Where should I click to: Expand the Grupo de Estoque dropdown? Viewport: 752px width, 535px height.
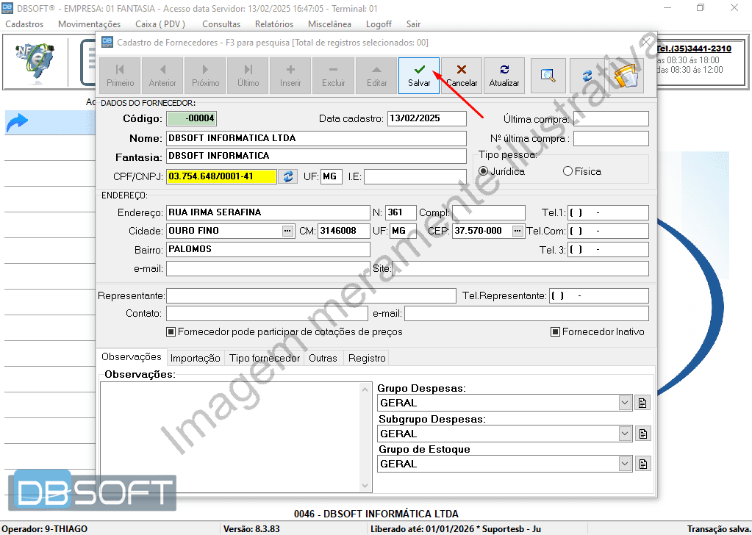[x=625, y=464]
